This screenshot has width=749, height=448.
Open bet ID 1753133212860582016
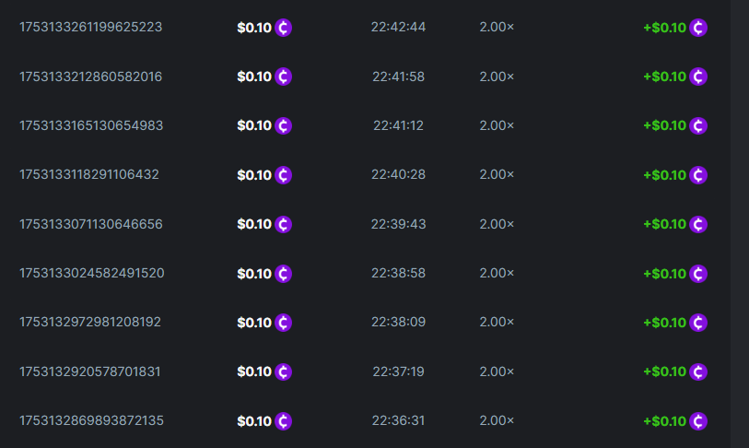coord(90,77)
